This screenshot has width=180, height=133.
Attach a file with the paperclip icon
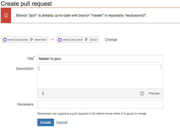(x=43, y=93)
